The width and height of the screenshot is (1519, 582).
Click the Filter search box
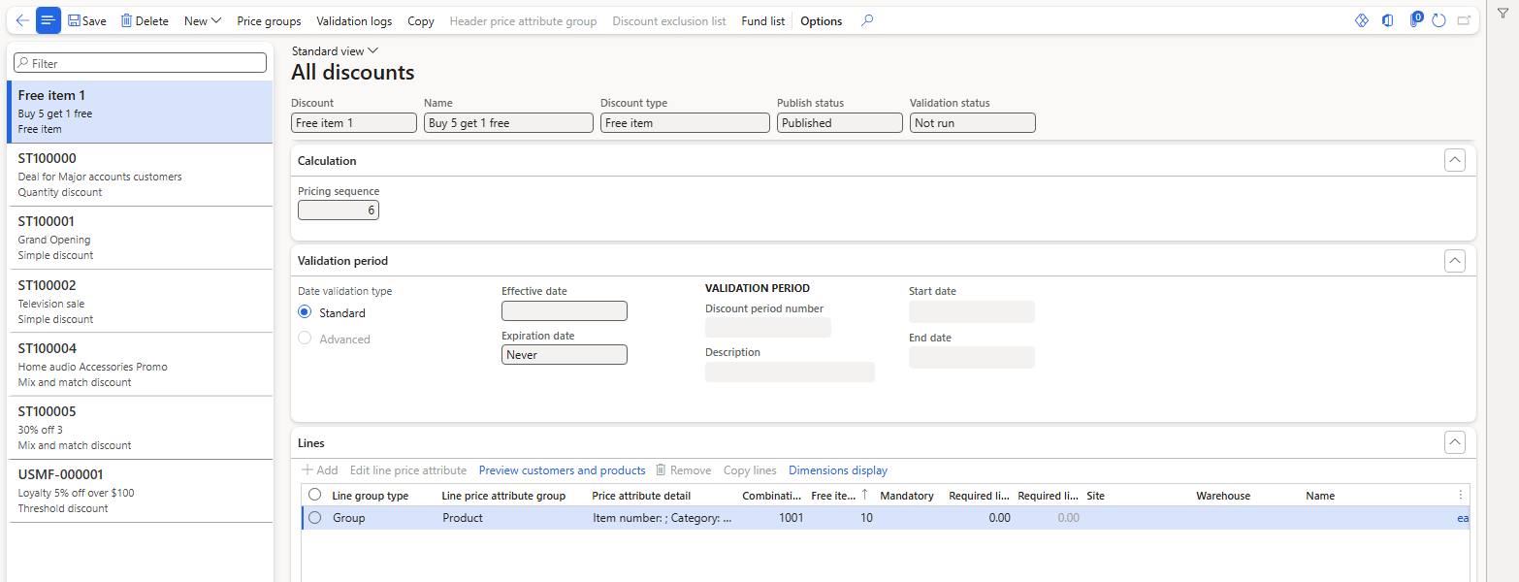click(140, 62)
